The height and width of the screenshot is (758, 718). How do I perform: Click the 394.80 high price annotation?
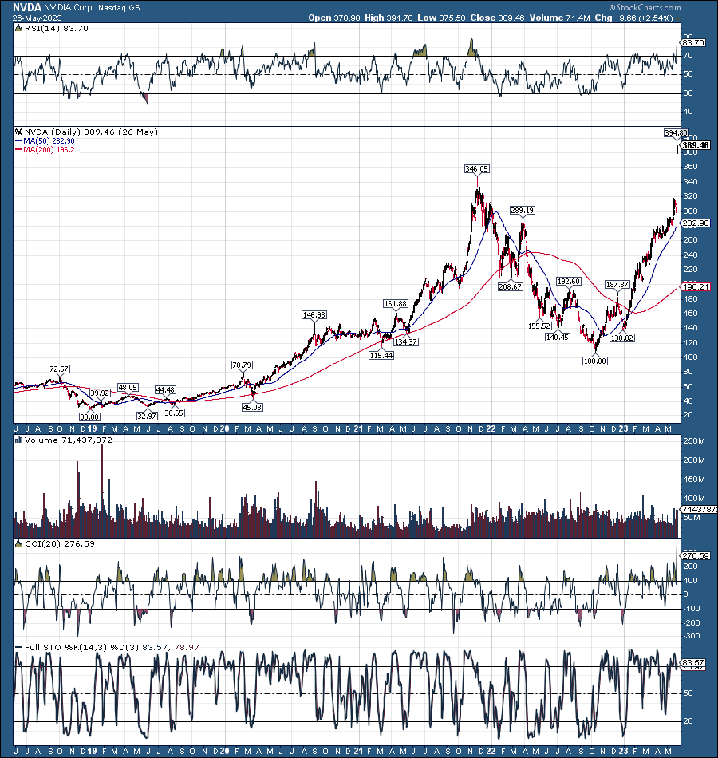(x=676, y=133)
